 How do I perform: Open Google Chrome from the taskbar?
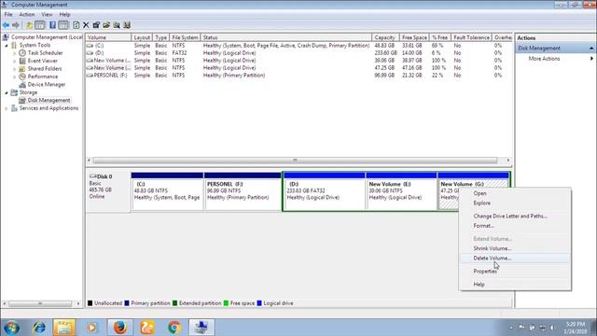point(174,328)
